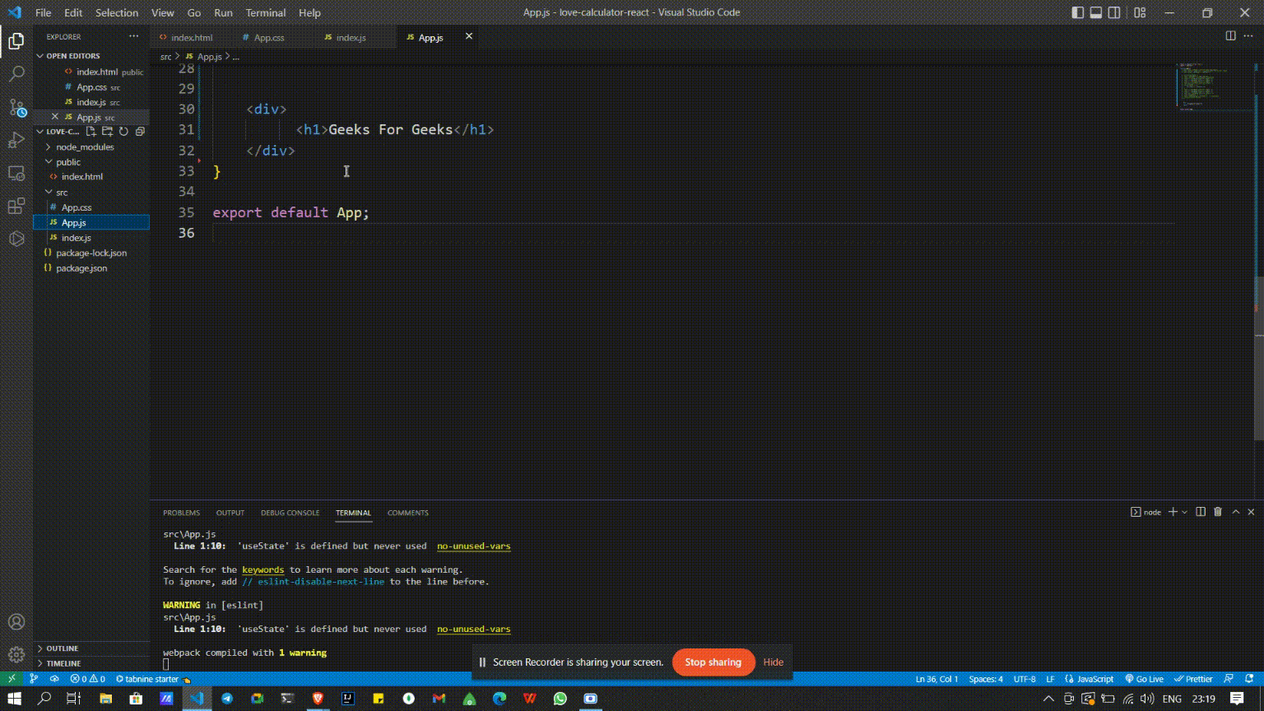Open index.js under src folder
The height and width of the screenshot is (711, 1264).
click(x=77, y=238)
